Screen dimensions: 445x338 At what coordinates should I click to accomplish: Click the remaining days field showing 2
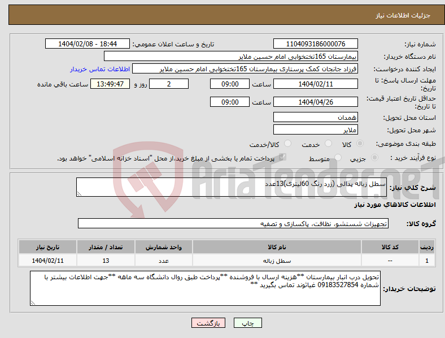(169, 84)
